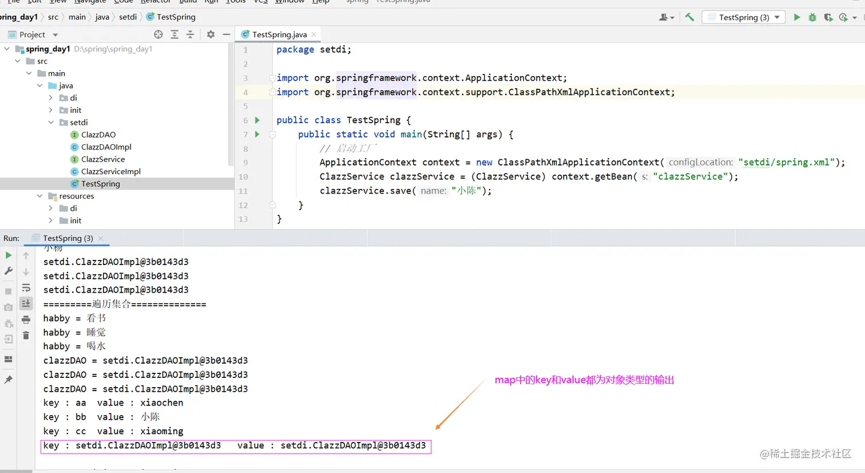Screen dimensions: 865x473
Task: Locate current file in Project tree
Action: click(158, 34)
